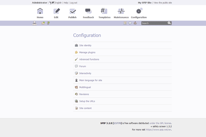Open Manage plugins
Viewport: 206px width, 137px height.
coord(87,52)
